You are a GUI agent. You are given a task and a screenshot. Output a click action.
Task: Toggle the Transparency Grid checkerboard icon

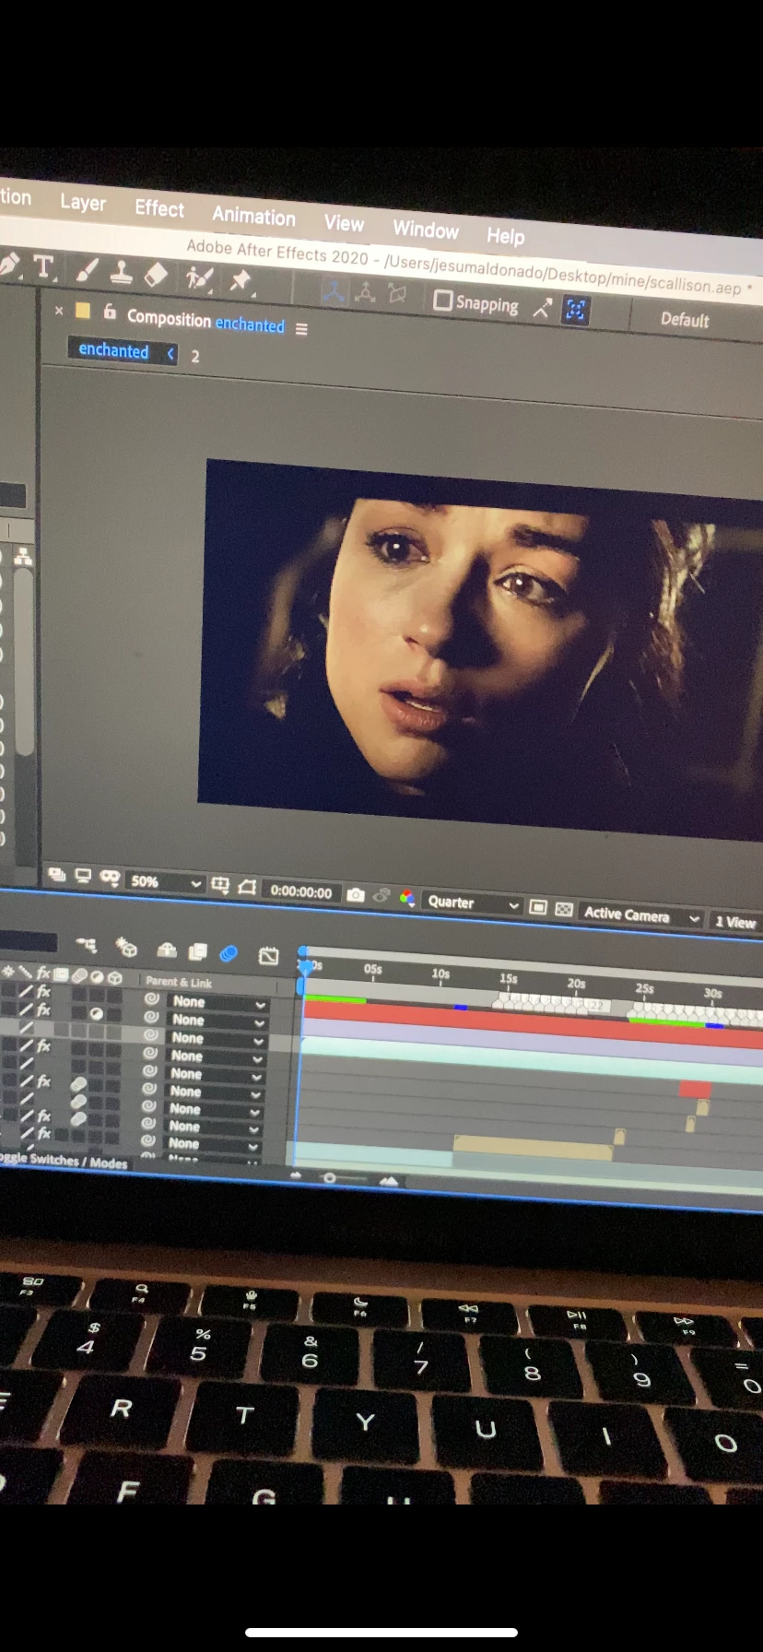tap(564, 909)
